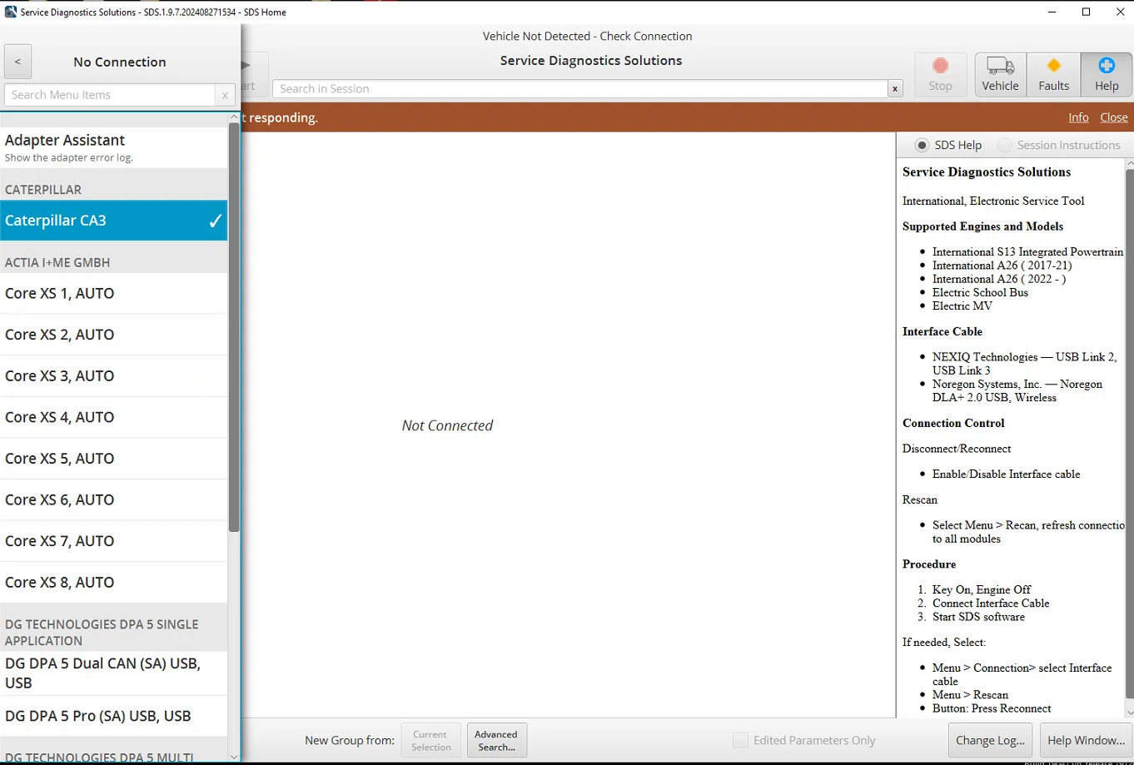Choose Core XS 6, AUTO adapter
Viewport: 1134px width, 765px height.
tap(113, 499)
